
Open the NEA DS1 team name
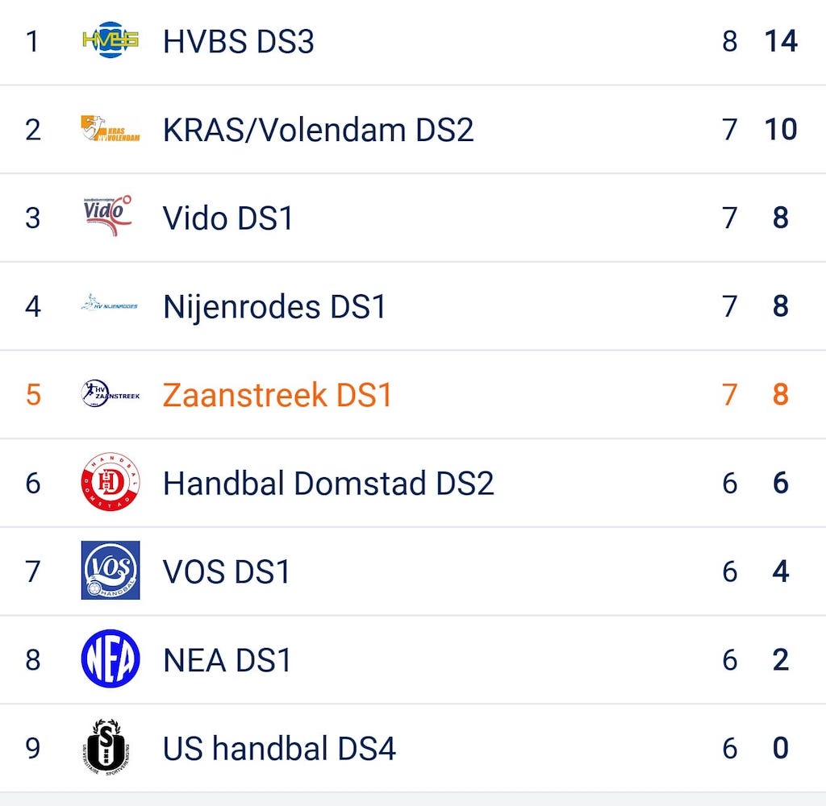point(227,660)
